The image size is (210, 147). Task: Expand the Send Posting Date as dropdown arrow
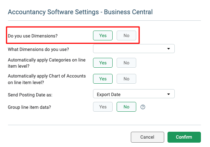[x=169, y=94]
